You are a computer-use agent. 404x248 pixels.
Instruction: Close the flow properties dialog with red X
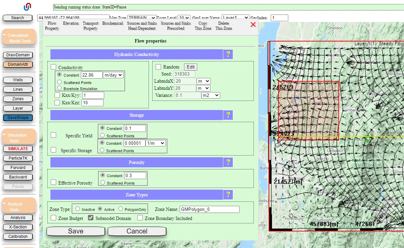pos(253,24)
